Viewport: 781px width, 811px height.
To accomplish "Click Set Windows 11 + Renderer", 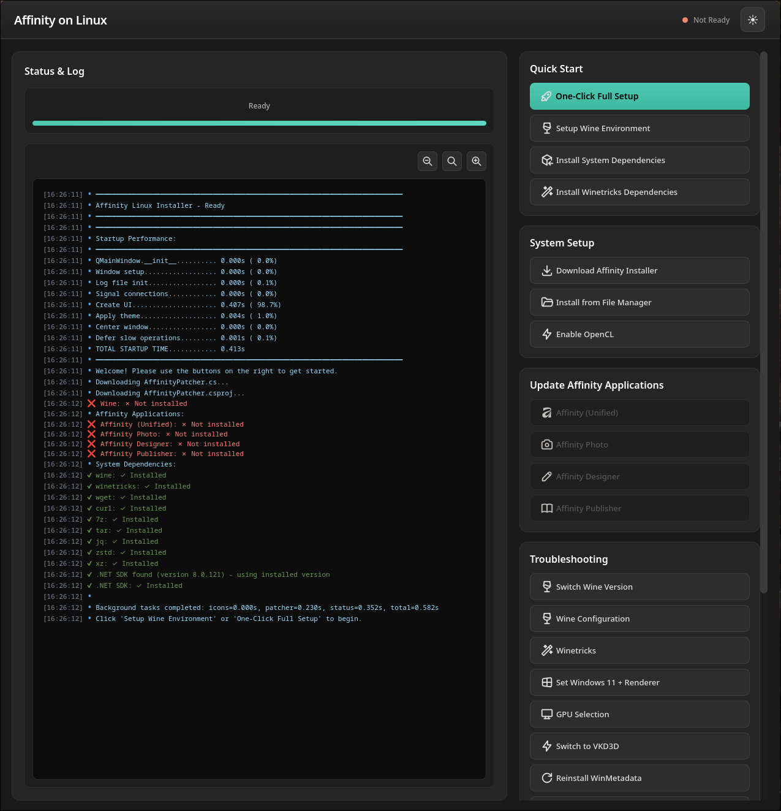I will click(x=639, y=682).
